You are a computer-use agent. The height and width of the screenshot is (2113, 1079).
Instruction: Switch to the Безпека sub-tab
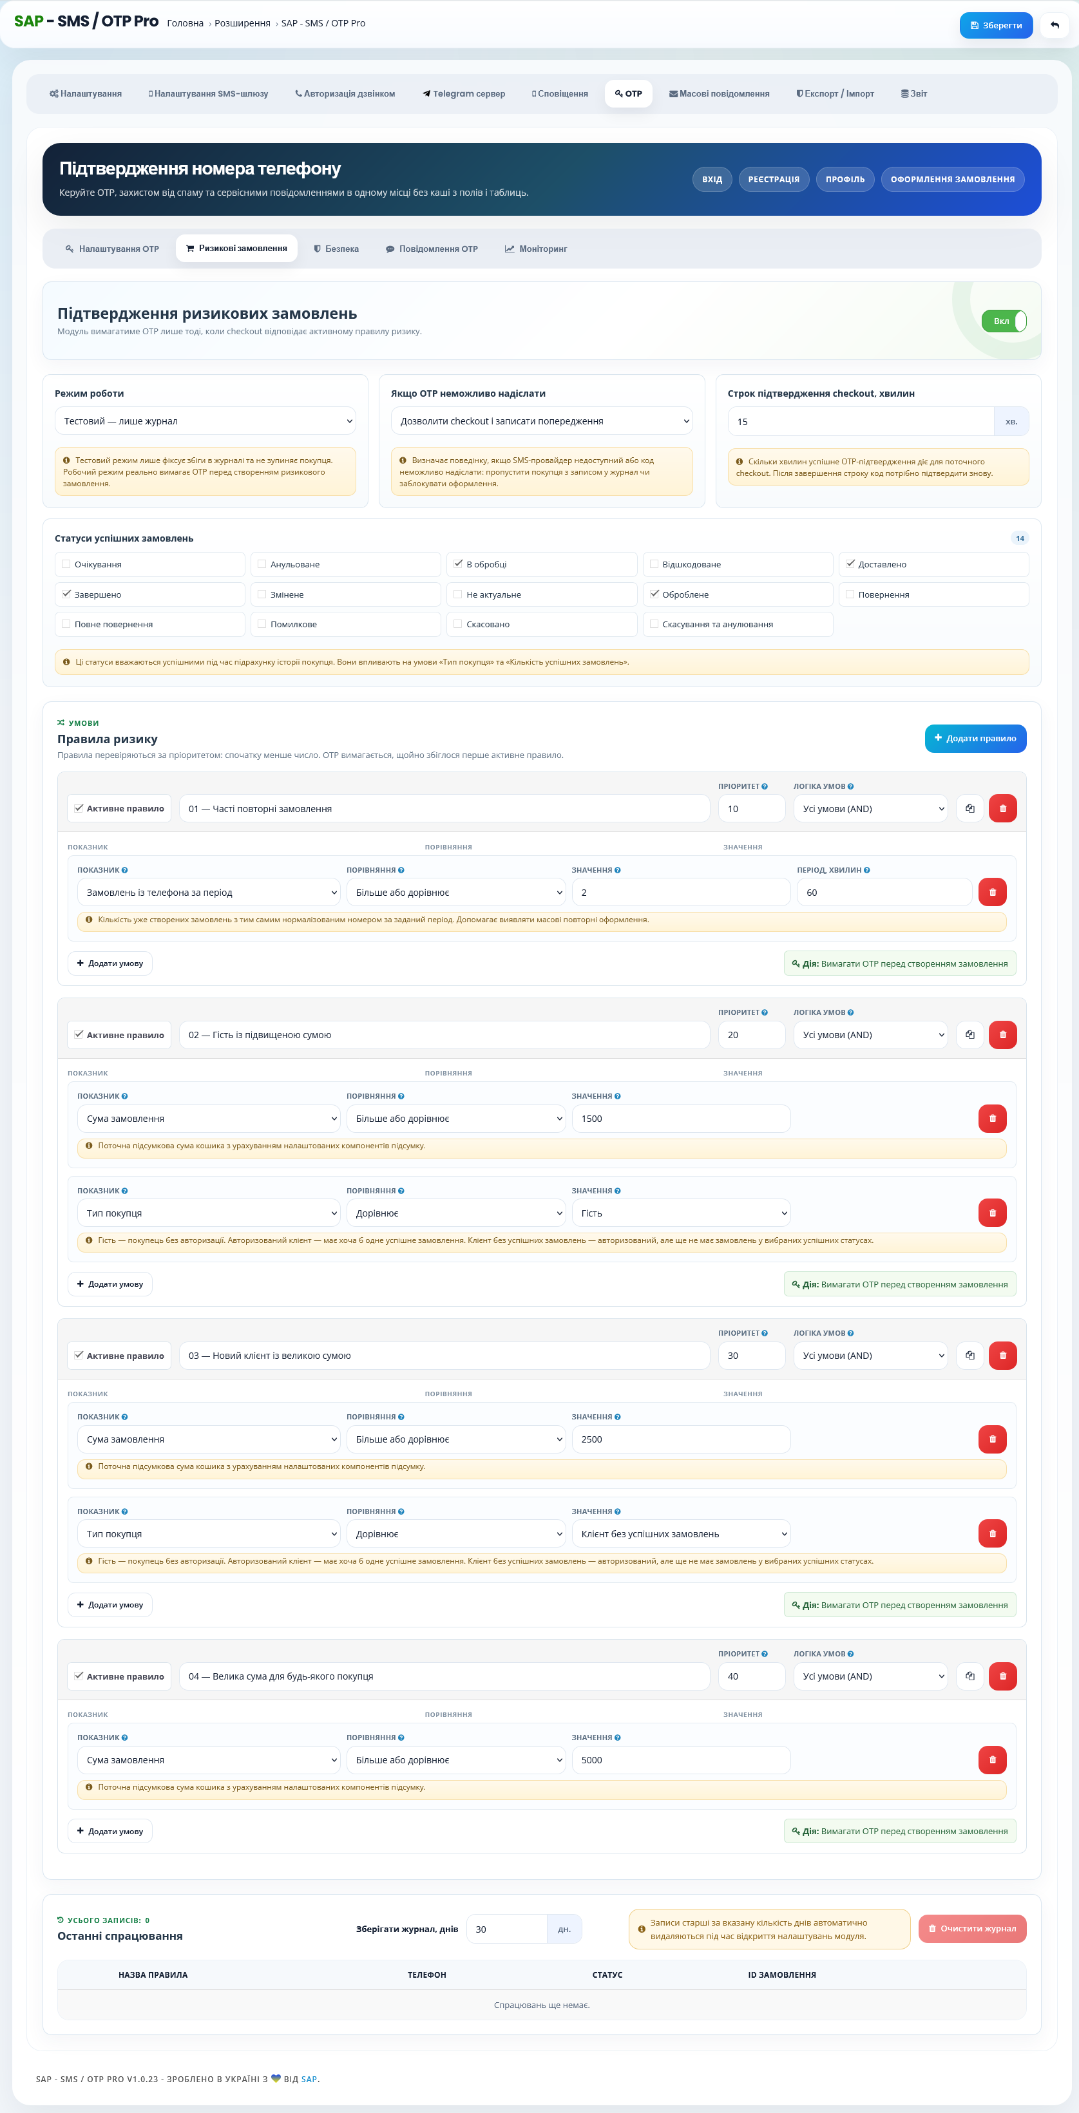point(336,249)
